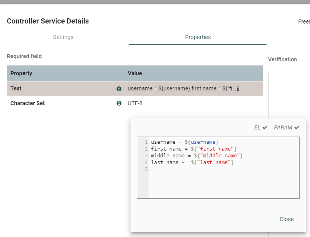310x237 pixels.
Task: Click the info icon beside Text property
Action: click(119, 89)
